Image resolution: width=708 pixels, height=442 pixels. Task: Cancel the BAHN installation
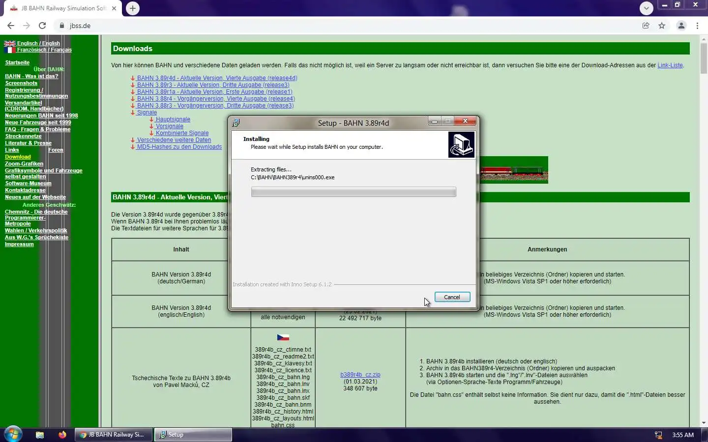(x=452, y=297)
